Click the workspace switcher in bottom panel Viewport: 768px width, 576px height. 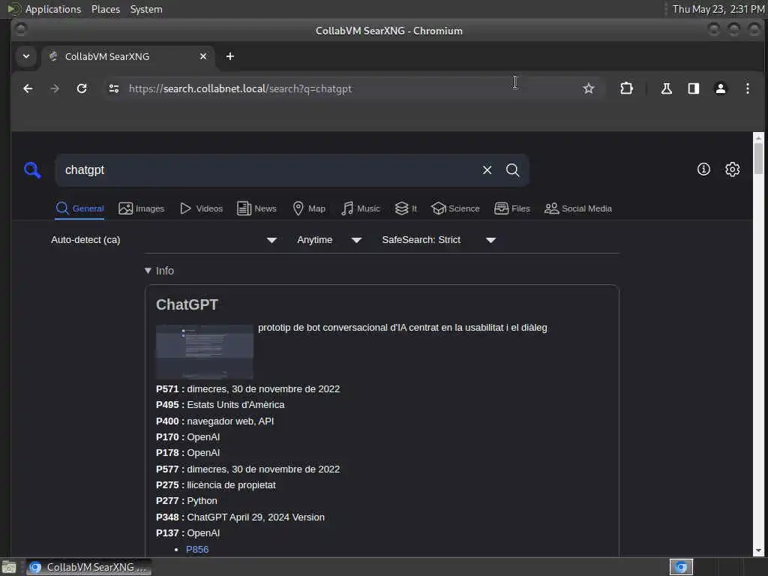pyautogui.click(x=681, y=567)
